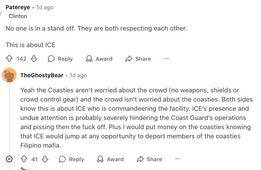Award TheGhostyBear's reply
261x170 pixels.
coord(110,159)
